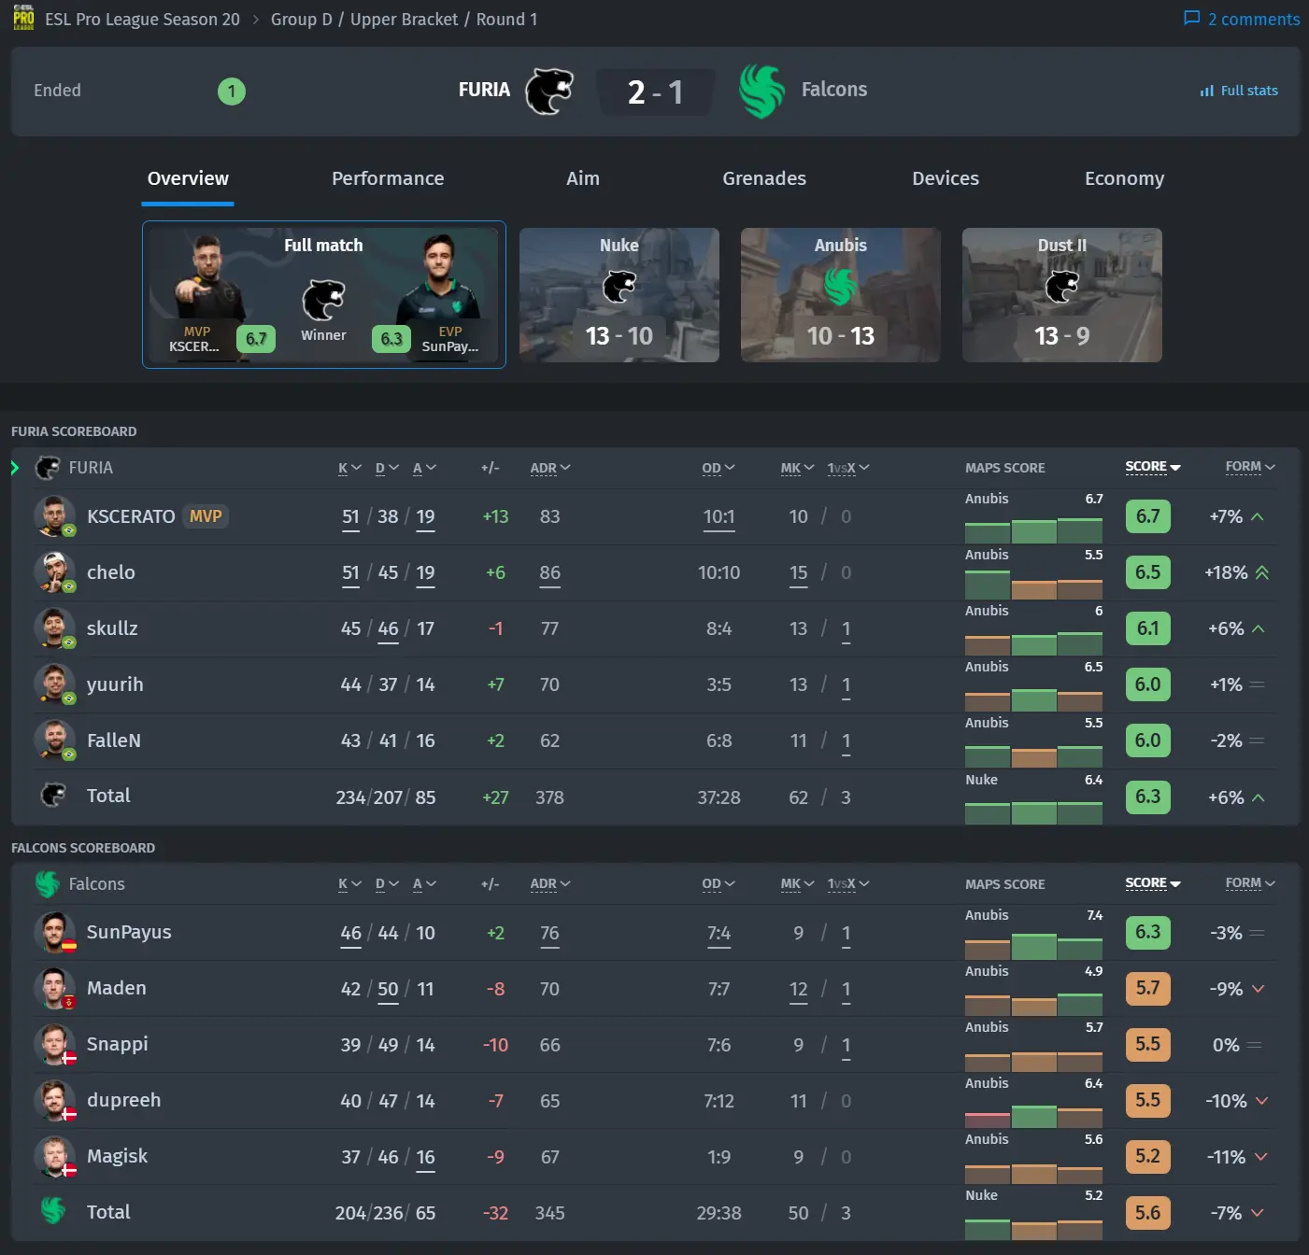
Task: Open the Grenades tab
Action: [x=764, y=178]
